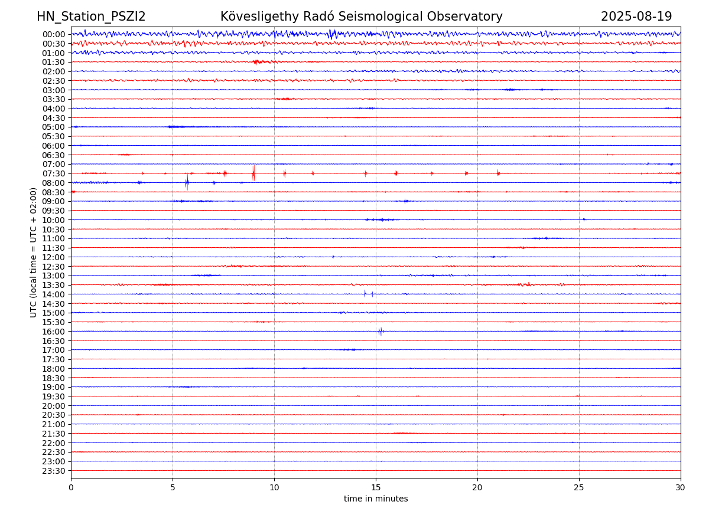Select the 23:30 row label
The height and width of the screenshot is (531, 709).
tap(53, 471)
